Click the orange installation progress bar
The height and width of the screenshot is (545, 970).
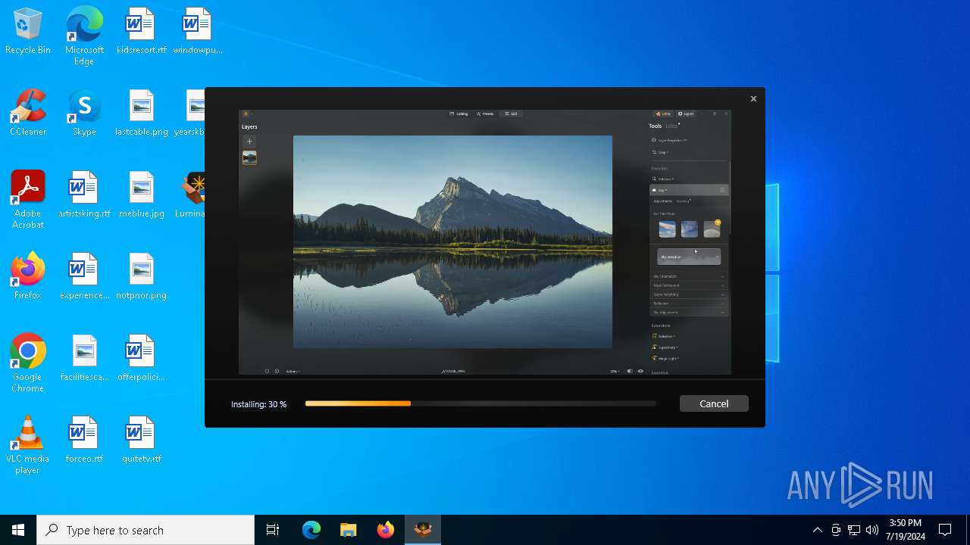pyautogui.click(x=358, y=403)
